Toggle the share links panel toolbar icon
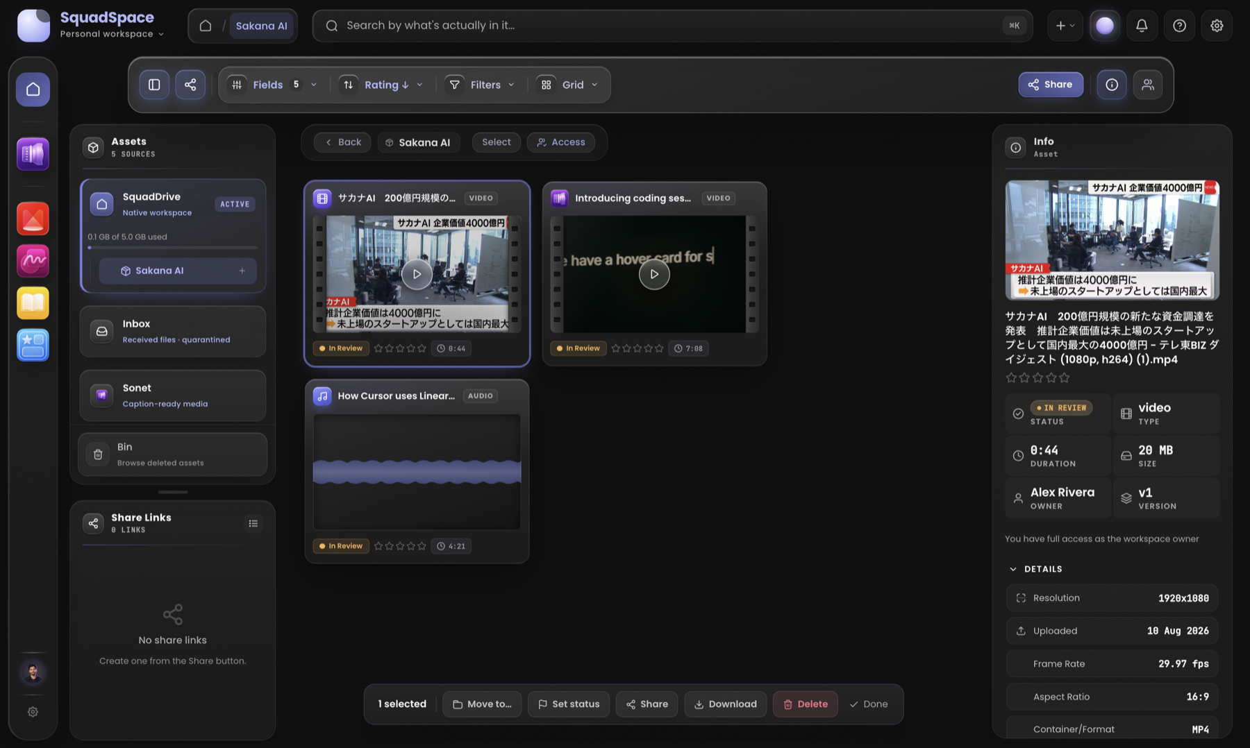The height and width of the screenshot is (748, 1250). [190, 85]
